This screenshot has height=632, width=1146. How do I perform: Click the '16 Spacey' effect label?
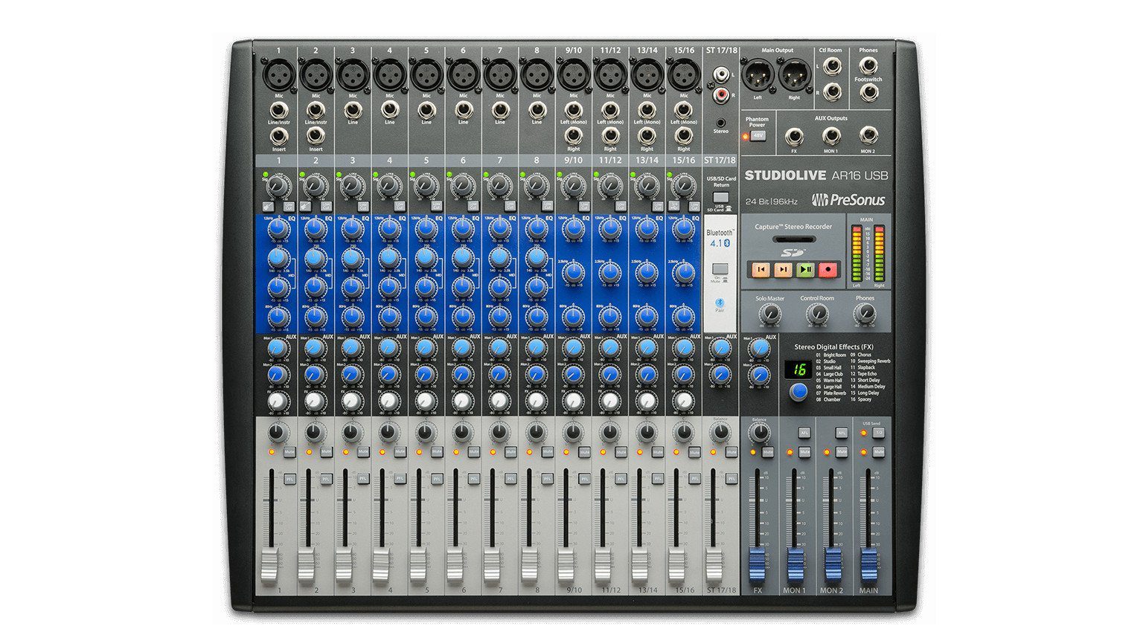point(861,399)
